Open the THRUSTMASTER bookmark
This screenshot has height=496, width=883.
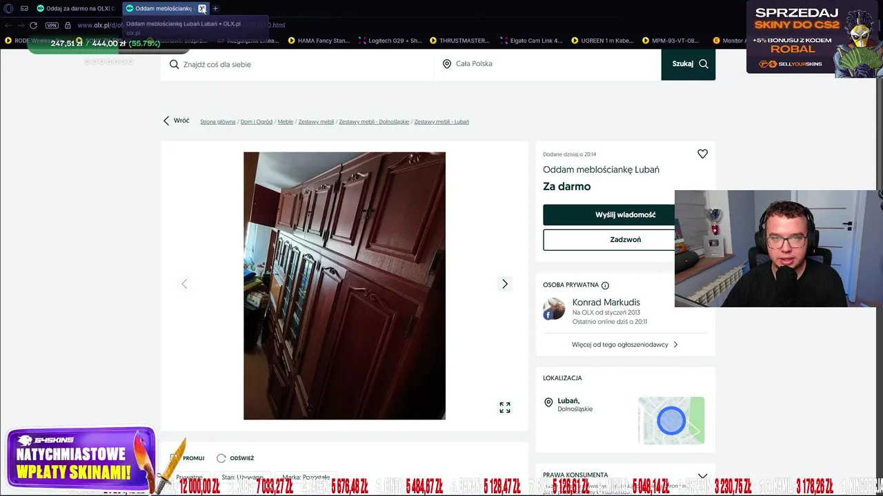[x=459, y=41]
